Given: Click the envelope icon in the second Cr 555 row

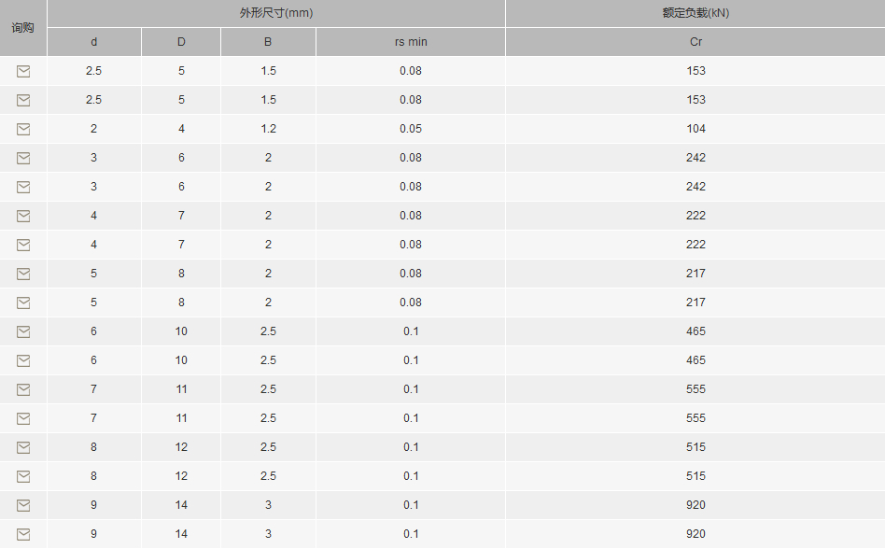Looking at the screenshot, I should [23, 418].
